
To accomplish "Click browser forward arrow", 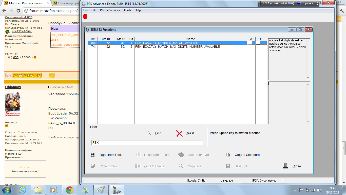I will [11, 11].
